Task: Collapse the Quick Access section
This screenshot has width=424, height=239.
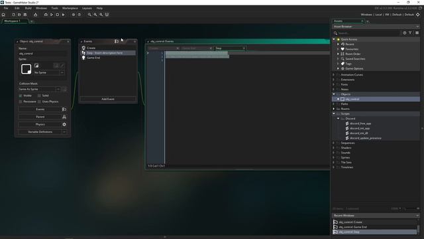Action: (334, 39)
